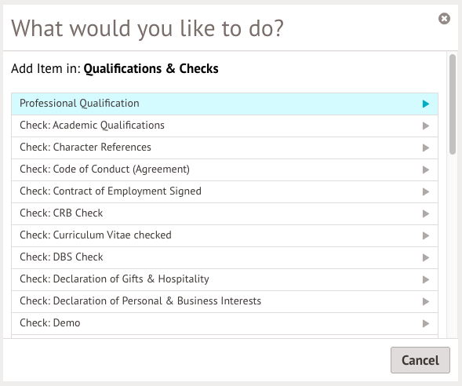Screen dimensions: 462x386
Task: Click the arrow icon for Character References
Action: [425, 147]
